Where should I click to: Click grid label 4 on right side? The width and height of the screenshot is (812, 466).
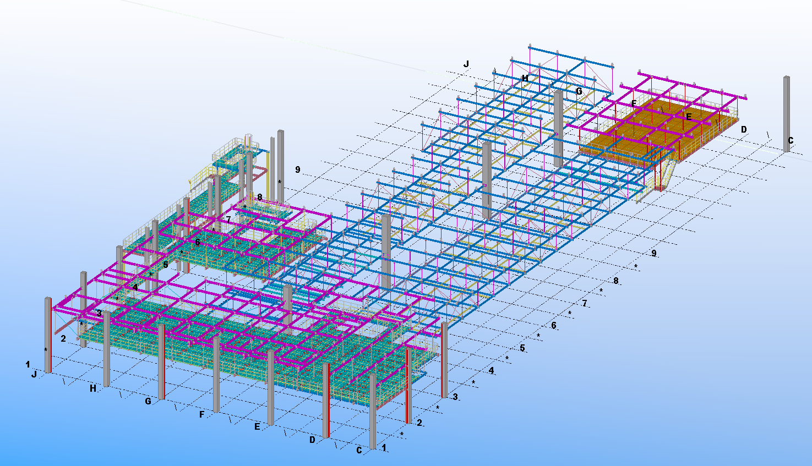click(491, 371)
